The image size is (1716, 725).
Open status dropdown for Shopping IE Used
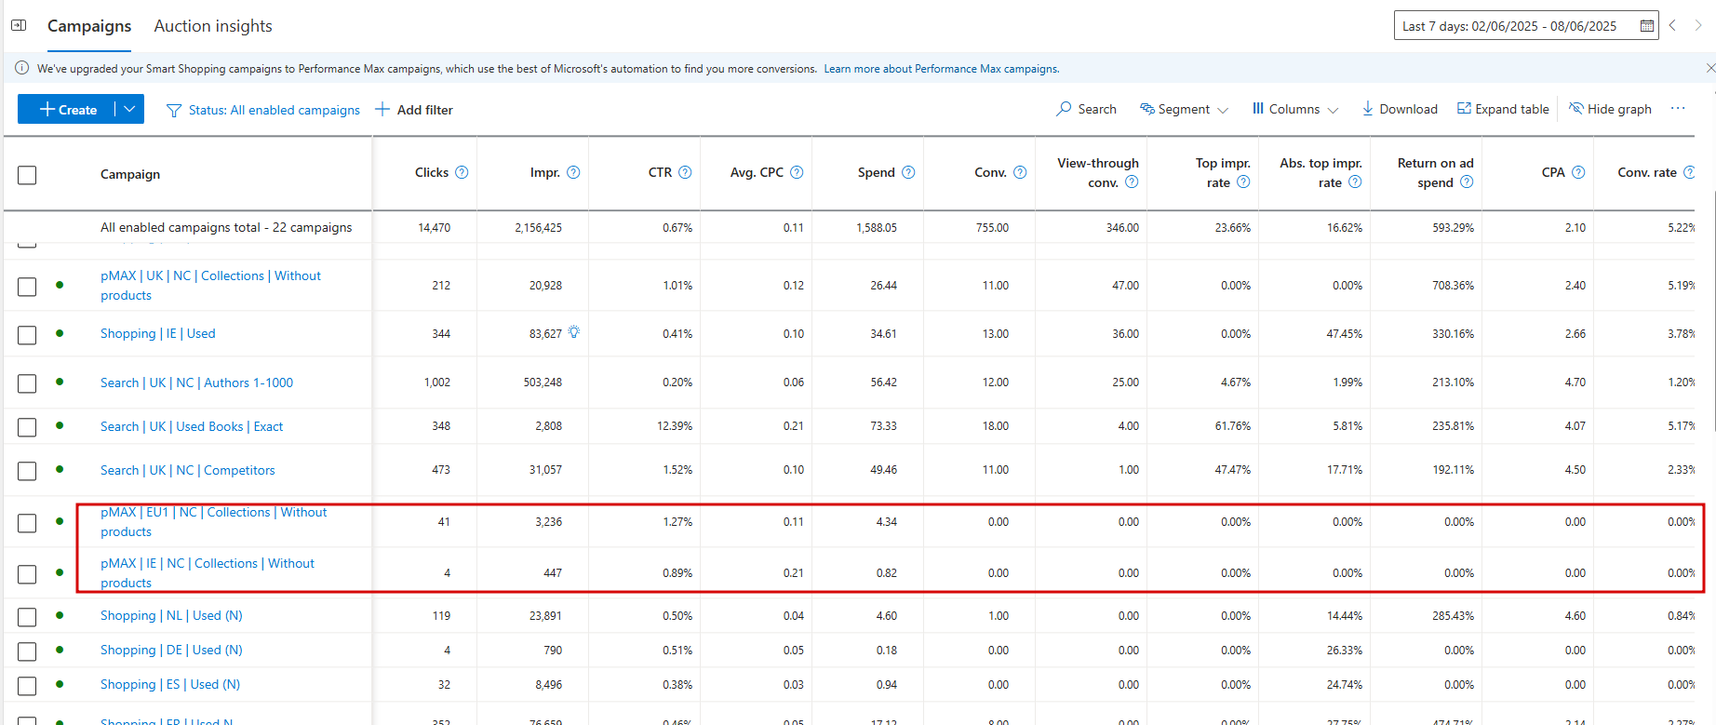[x=60, y=333]
